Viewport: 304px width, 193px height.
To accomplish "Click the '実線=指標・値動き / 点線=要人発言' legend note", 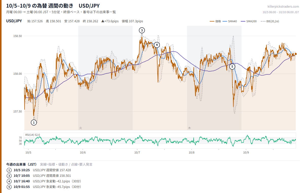I will [66, 164].
